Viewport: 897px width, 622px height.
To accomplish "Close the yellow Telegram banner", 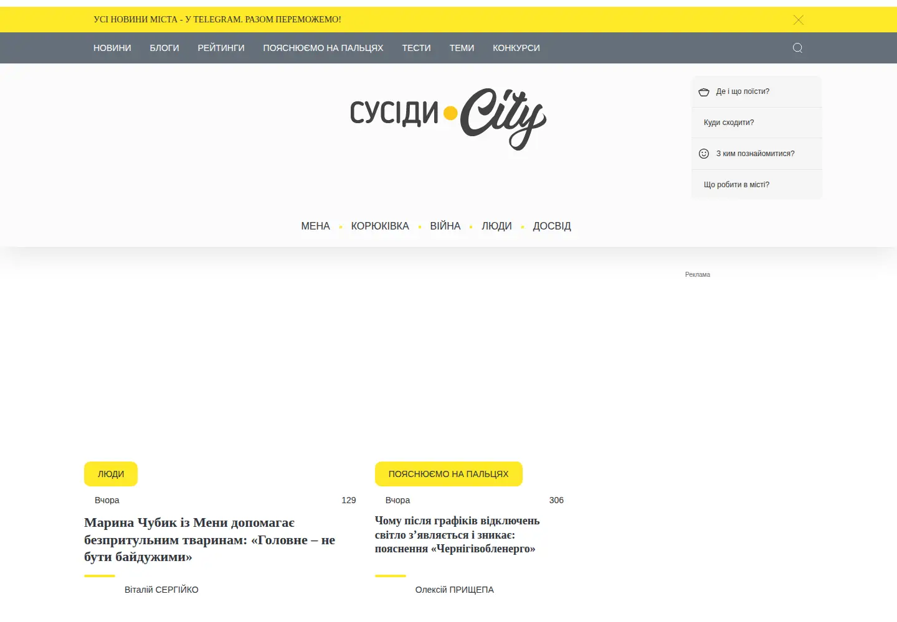I will coord(799,20).
